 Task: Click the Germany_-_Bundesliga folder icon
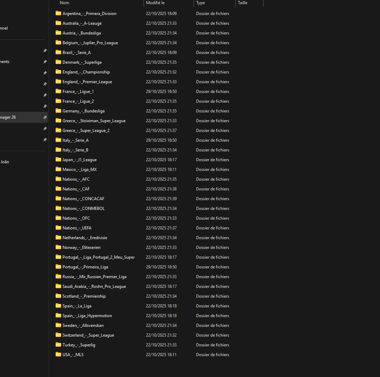(58, 111)
